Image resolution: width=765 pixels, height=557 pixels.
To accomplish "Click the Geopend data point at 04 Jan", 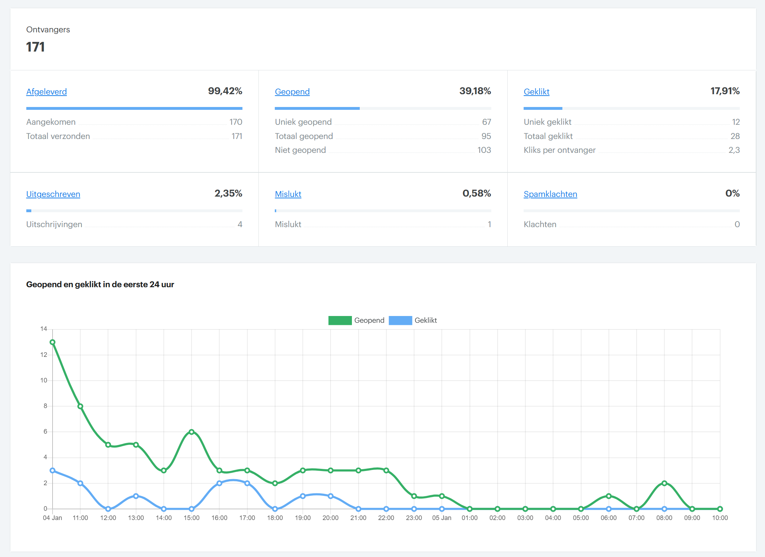I will pos(53,342).
